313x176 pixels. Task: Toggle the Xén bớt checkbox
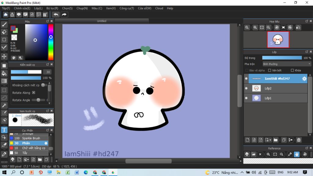coord(270,70)
